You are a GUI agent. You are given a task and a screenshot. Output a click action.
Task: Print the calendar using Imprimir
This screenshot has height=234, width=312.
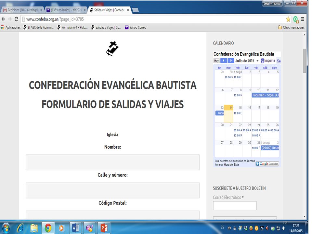pos(268,60)
